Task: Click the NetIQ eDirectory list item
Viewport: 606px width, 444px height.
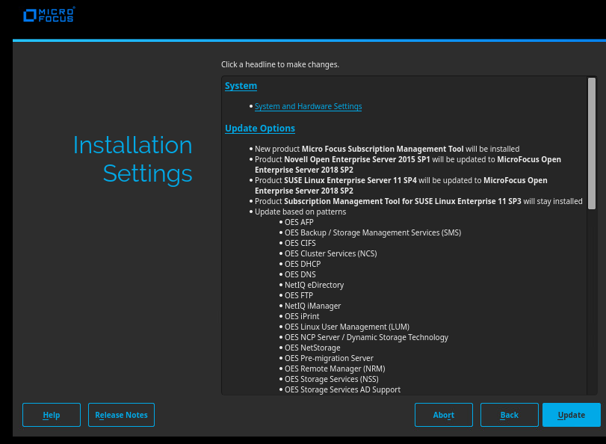Action: click(314, 285)
